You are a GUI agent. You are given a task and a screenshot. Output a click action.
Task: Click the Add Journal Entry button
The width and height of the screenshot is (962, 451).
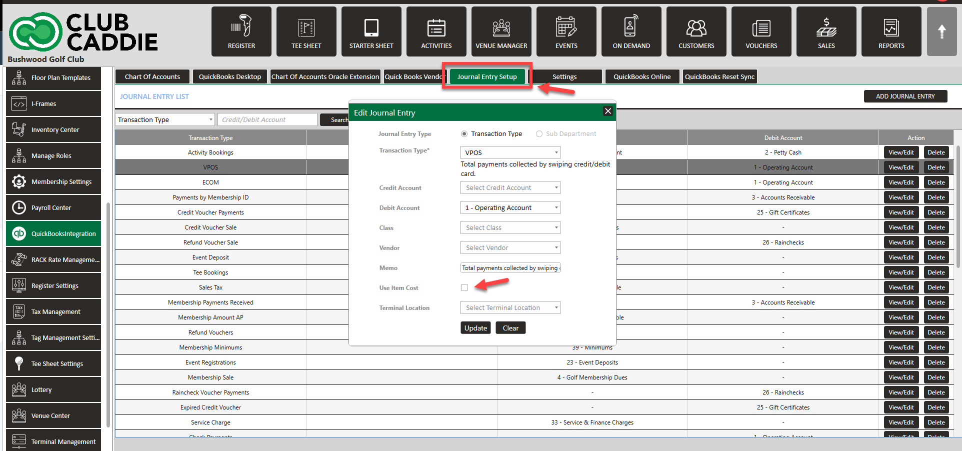coord(905,96)
